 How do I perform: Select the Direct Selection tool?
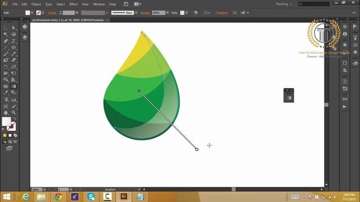click(13, 28)
